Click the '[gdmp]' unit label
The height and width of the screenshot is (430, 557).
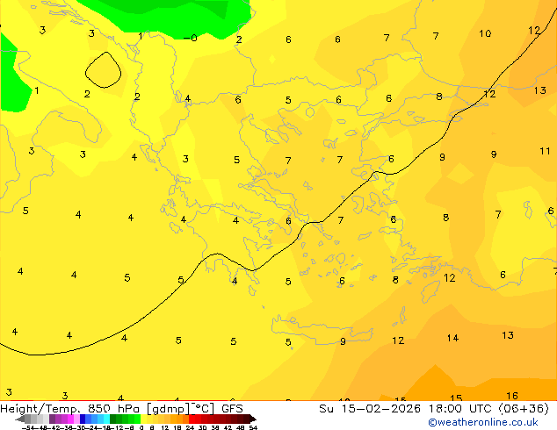(x=168, y=409)
